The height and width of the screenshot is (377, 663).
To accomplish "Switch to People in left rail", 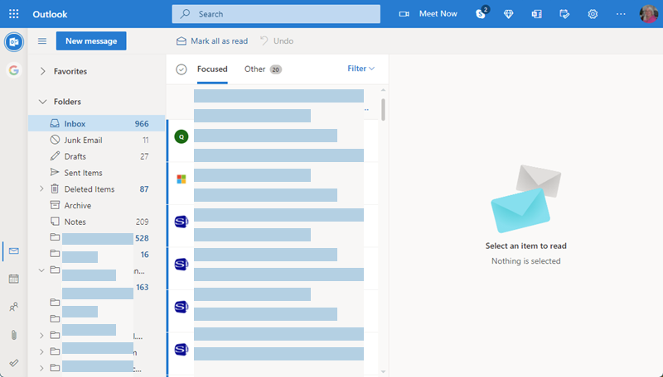I will [14, 307].
